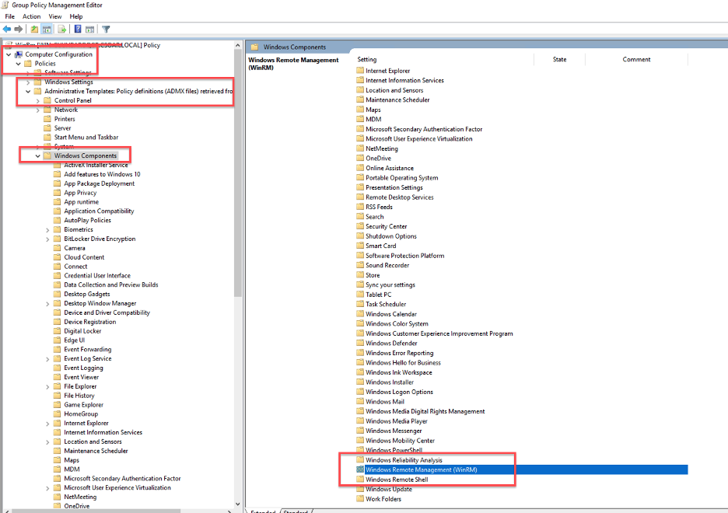The width and height of the screenshot is (728, 513).
Task: Click the Export List icon
Action: pos(60,29)
